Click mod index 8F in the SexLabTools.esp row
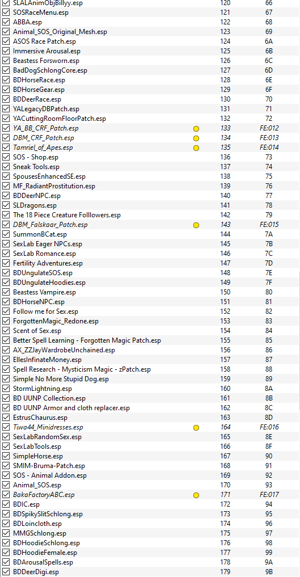The width and height of the screenshot is (300, 577). coord(269,447)
